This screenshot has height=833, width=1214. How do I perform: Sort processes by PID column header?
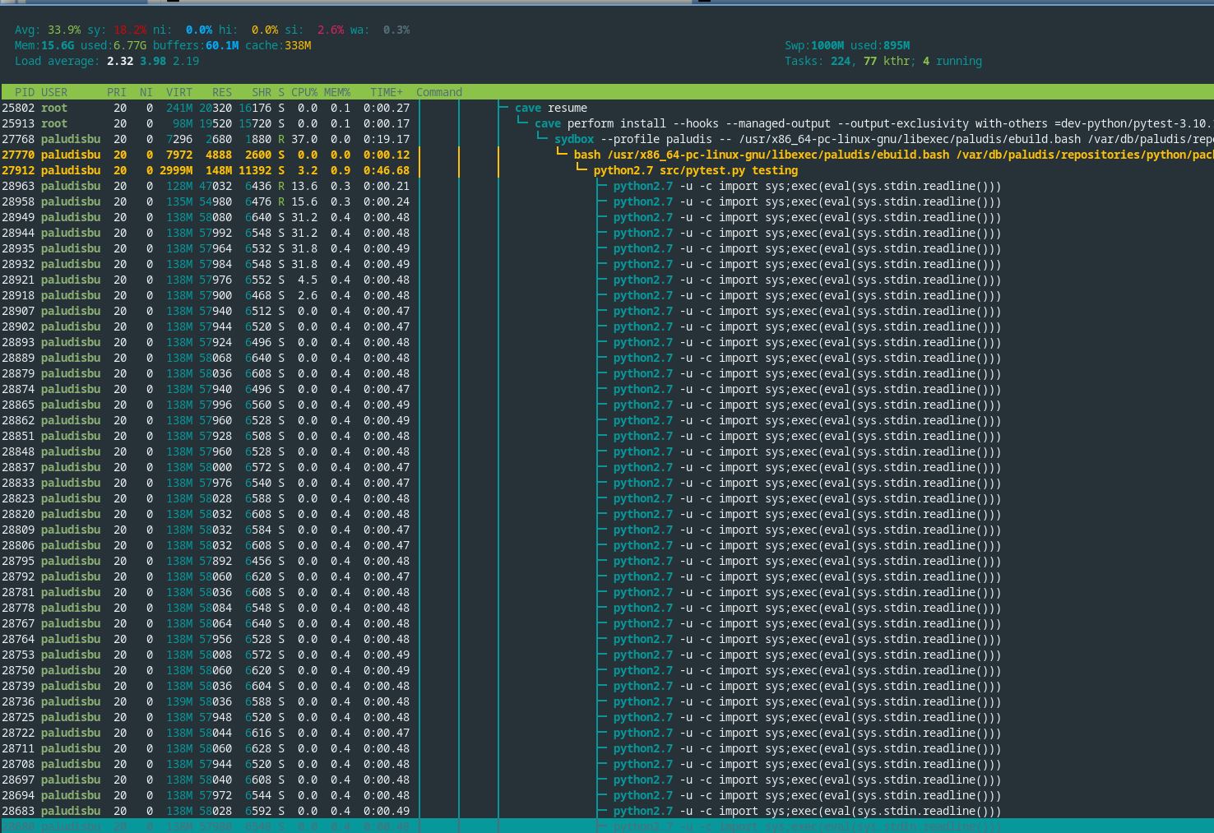click(25, 92)
